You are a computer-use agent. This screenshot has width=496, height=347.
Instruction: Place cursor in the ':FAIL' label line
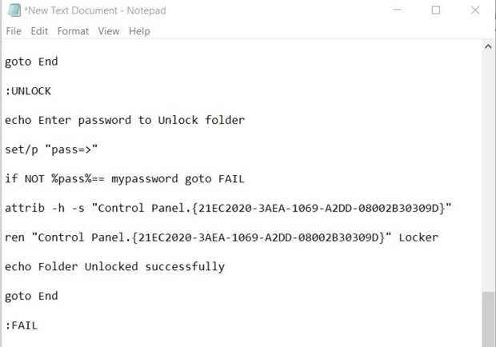22,325
